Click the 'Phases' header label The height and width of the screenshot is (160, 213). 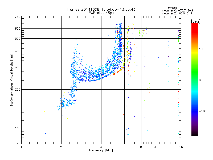[172, 8]
